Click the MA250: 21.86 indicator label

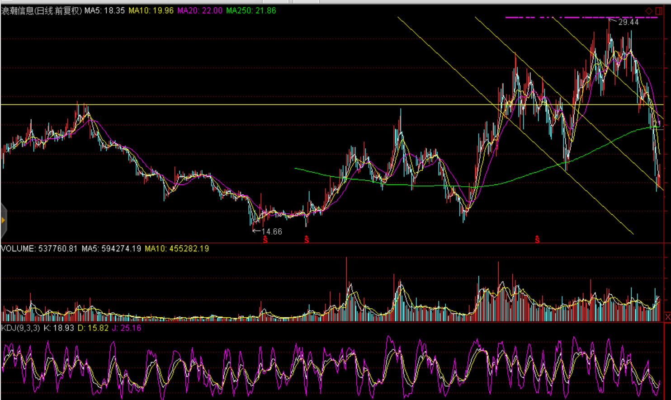click(251, 10)
